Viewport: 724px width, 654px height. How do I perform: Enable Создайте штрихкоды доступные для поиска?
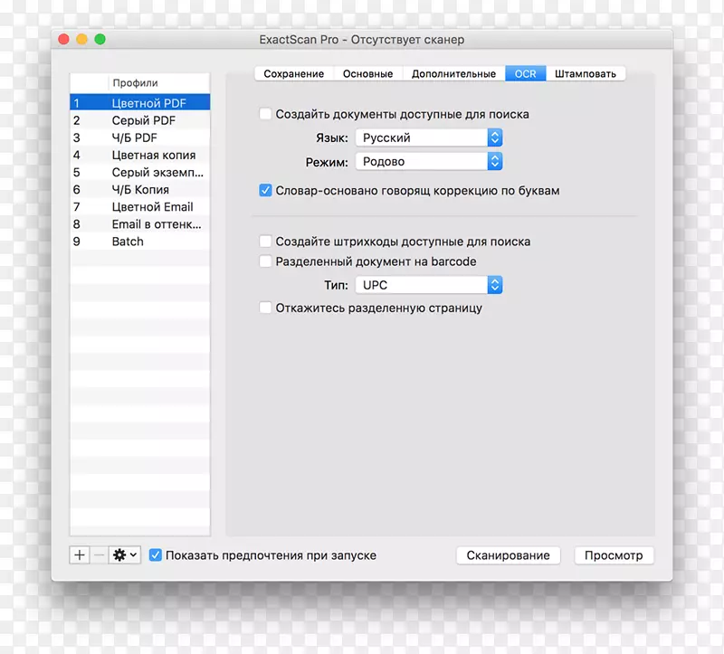pyautogui.click(x=265, y=241)
